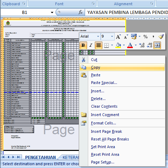Click the Shrink Font icon in mini toolbar
Screen dimensions: 168x168
point(126,37)
